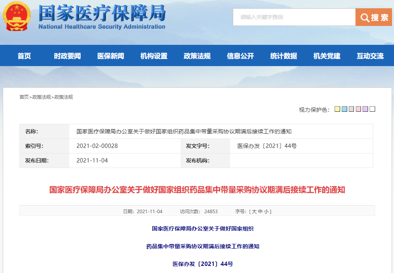Choose the yellow eye-protection color
Image resolution: width=394 pixels, height=273 pixels.
337,109
